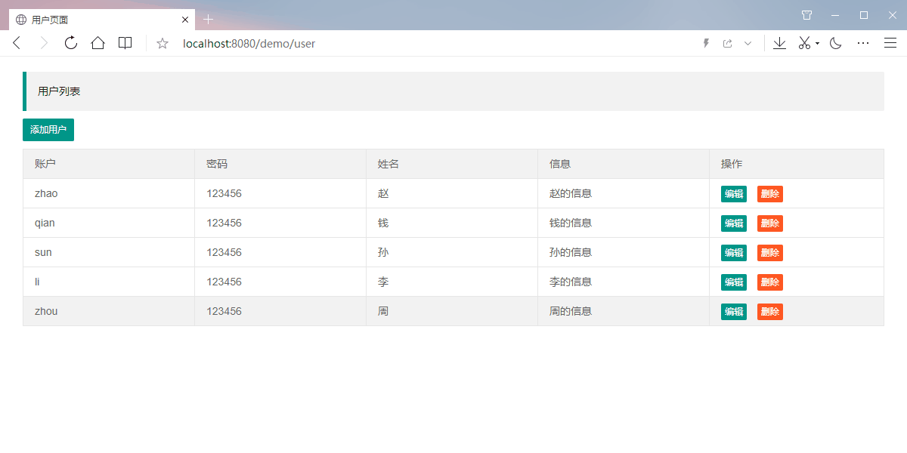The width and height of the screenshot is (907, 453).
Task: Click 删除 for the sun row
Action: click(x=770, y=253)
